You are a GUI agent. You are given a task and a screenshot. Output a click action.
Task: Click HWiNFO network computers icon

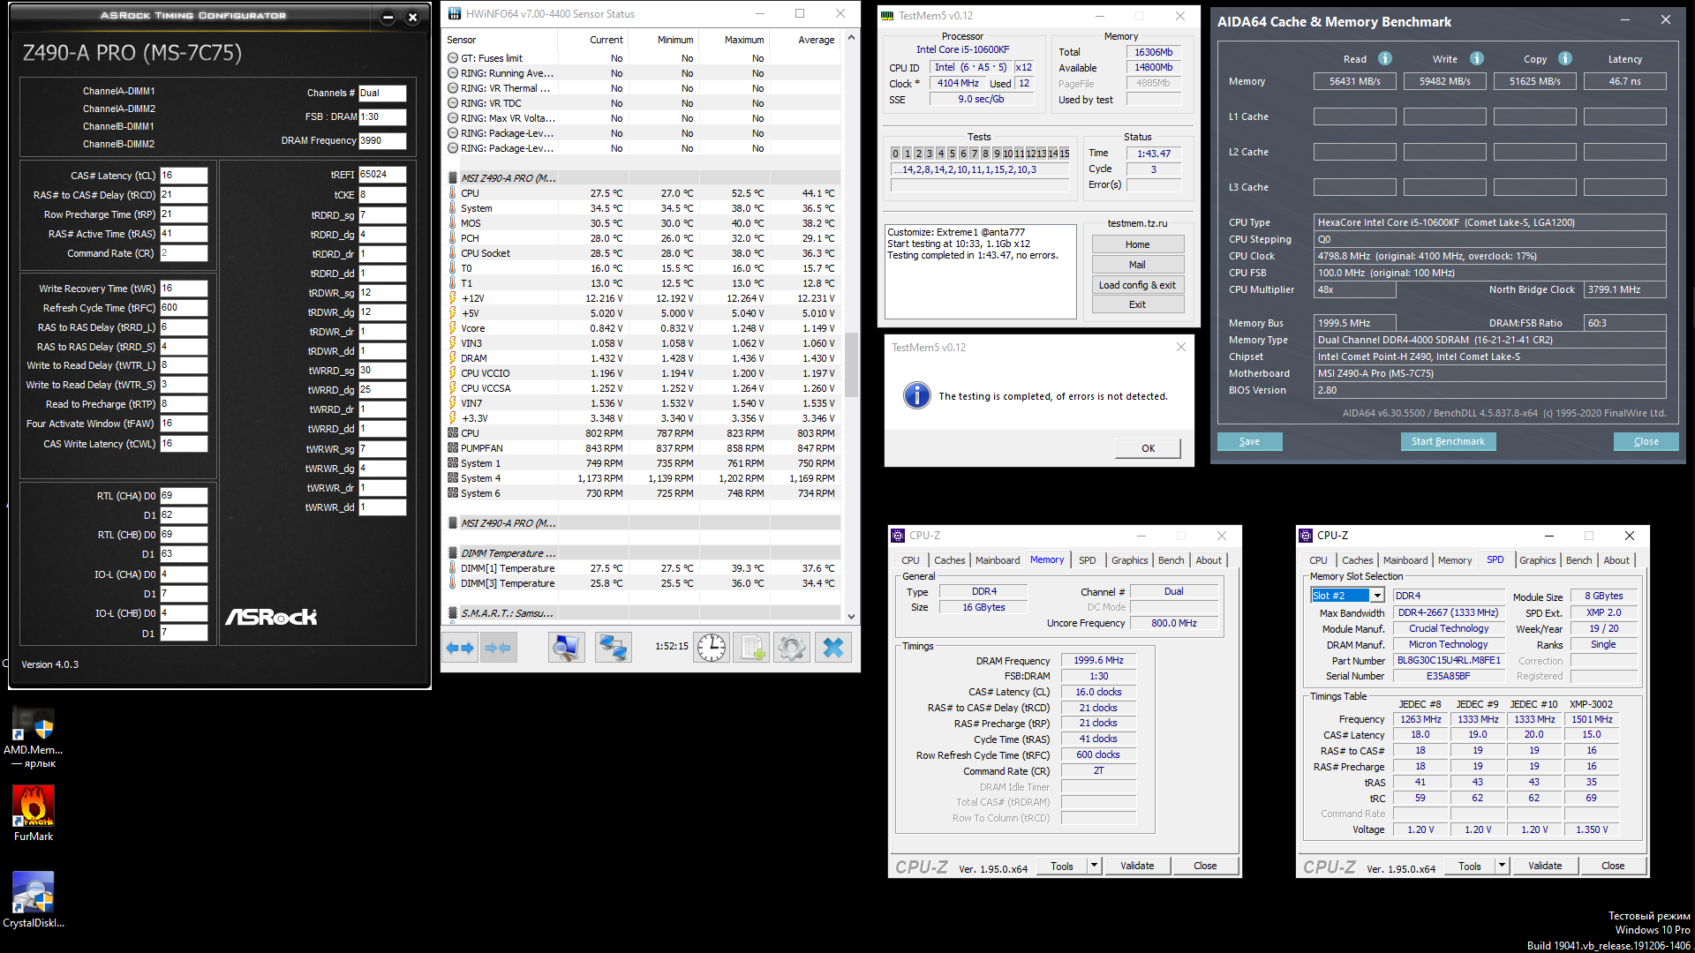pyautogui.click(x=613, y=649)
